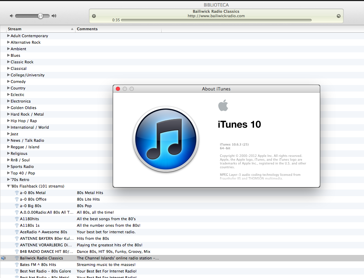Expand the Sports Radio category
Screen dimensions: 364x278
click(8, 166)
